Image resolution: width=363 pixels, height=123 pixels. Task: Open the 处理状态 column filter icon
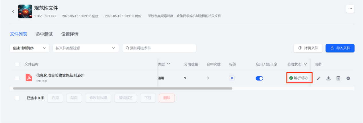[x=305, y=64]
